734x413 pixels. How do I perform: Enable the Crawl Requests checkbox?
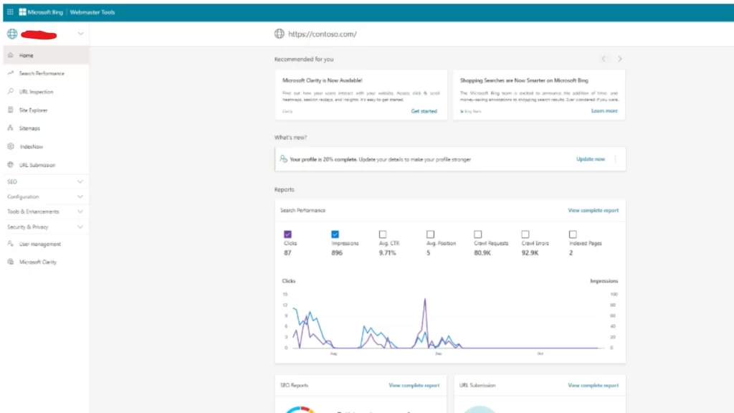[x=478, y=234]
